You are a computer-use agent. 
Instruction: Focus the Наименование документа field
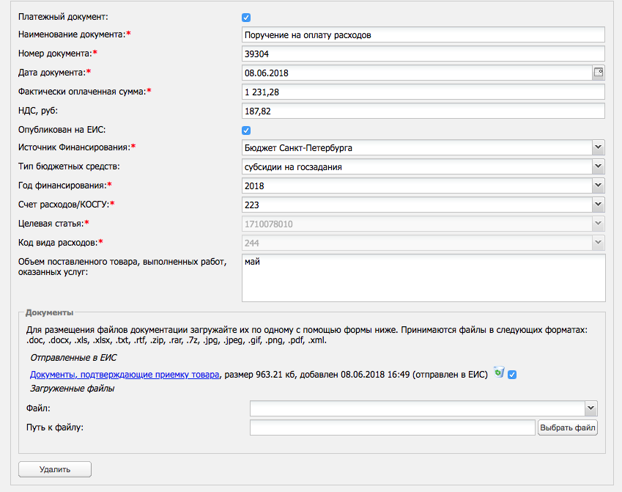(423, 34)
